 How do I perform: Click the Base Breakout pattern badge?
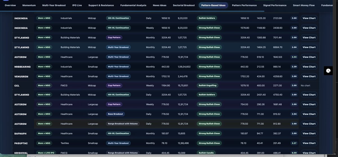[115, 114]
